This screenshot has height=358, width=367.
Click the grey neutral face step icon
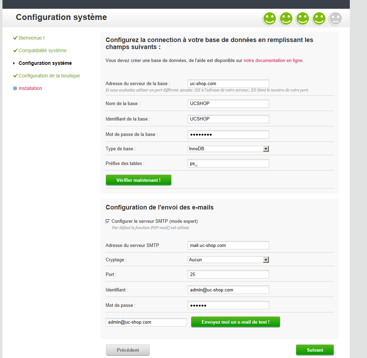pos(335,19)
